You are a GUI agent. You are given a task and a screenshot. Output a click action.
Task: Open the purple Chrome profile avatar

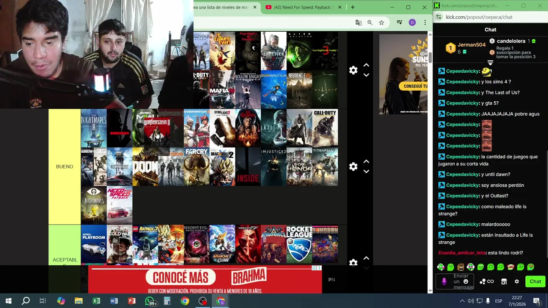(412, 23)
